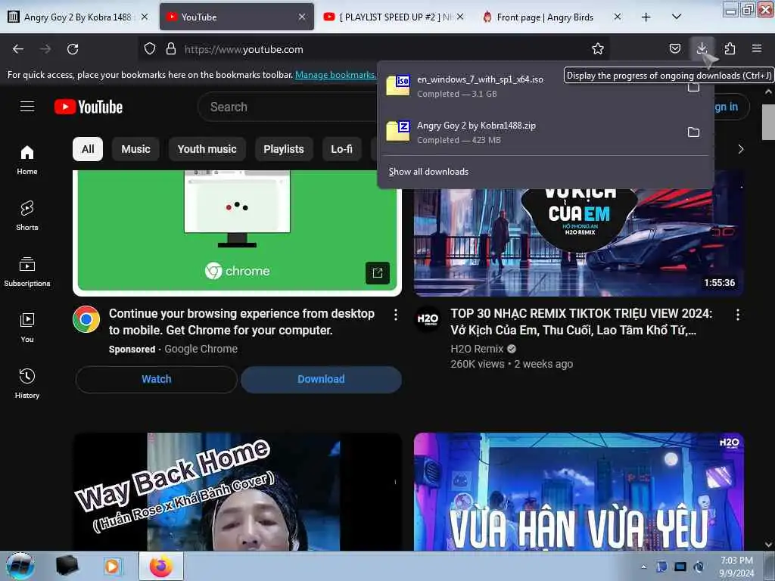Open the tracking protection shield icon
The width and height of the screenshot is (775, 581).
point(150,49)
